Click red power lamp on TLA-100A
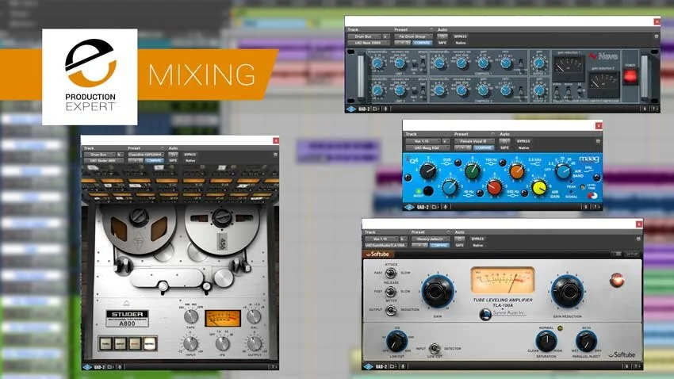Screen dimensions: 674x379 tap(616, 280)
